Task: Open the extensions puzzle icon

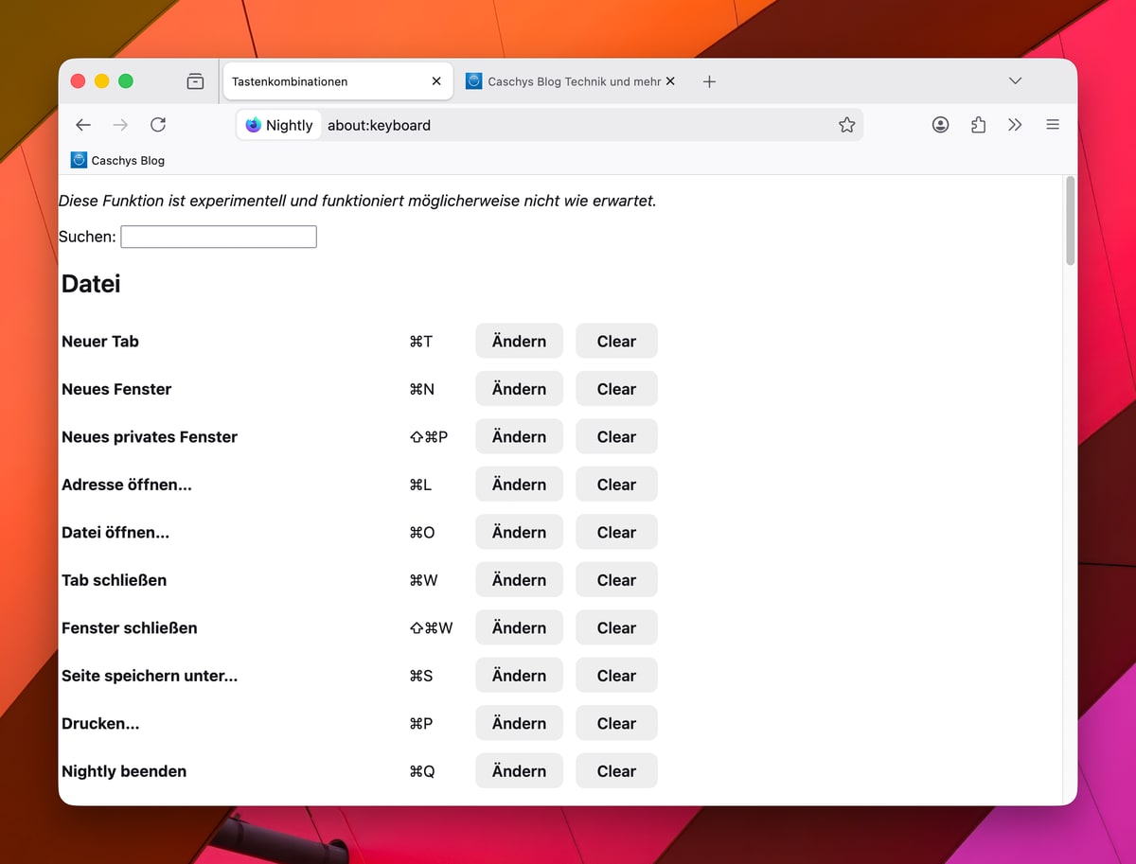Action: pyautogui.click(x=978, y=125)
